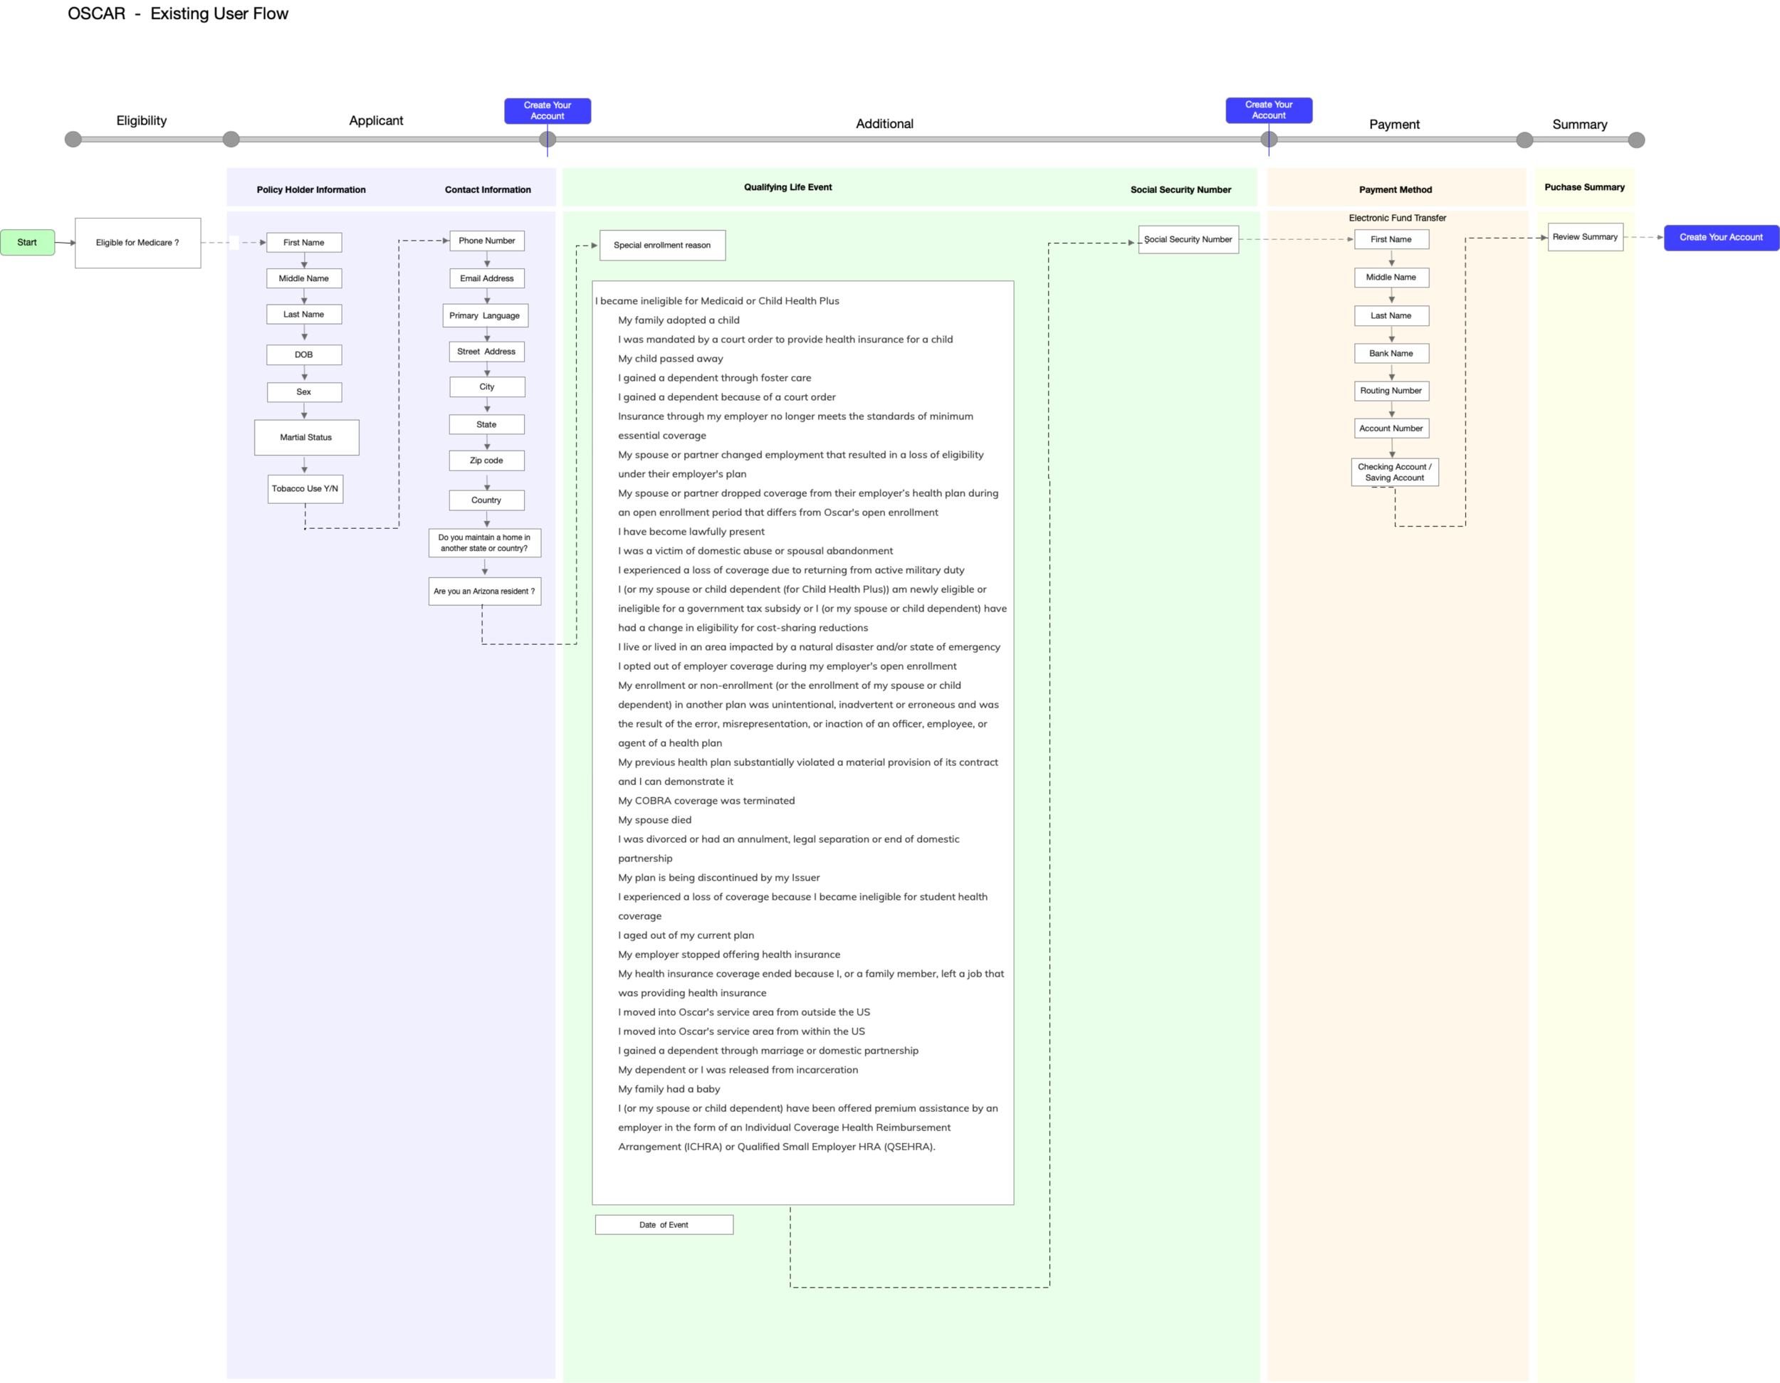Viewport: 1780px width, 1383px height.
Task: Select the Street Address box
Action: (x=486, y=351)
